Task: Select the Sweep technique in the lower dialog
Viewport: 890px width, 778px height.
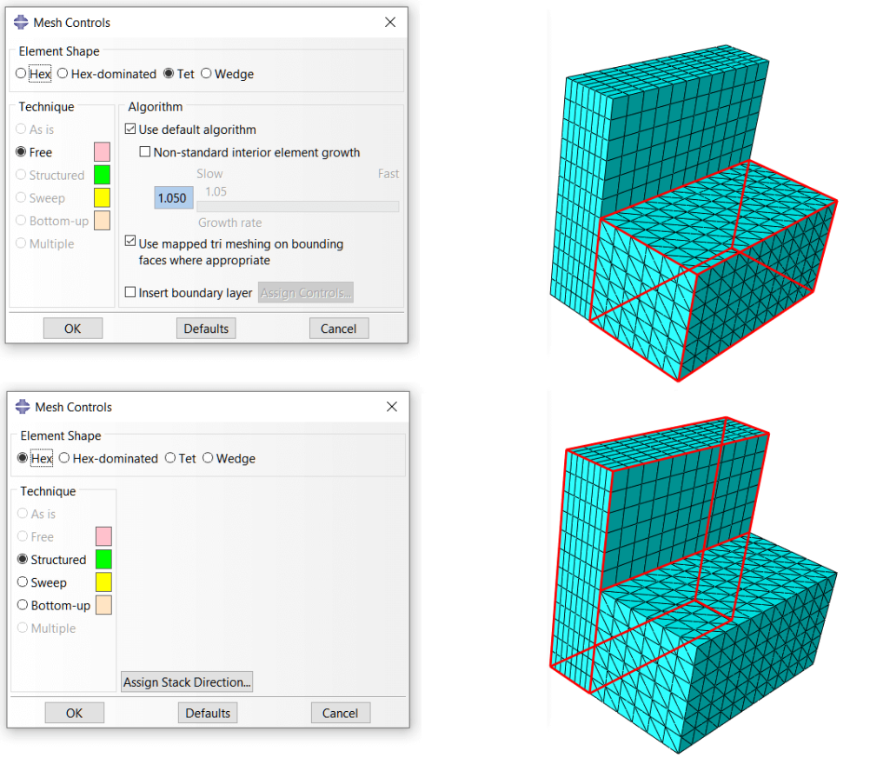Action: (23, 582)
